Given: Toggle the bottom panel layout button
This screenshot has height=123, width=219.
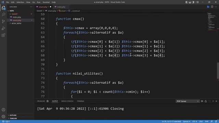Looking at the screenshot, I should click(x=190, y=2).
